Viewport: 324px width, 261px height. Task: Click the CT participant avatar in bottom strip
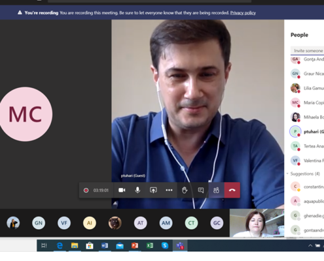click(191, 223)
